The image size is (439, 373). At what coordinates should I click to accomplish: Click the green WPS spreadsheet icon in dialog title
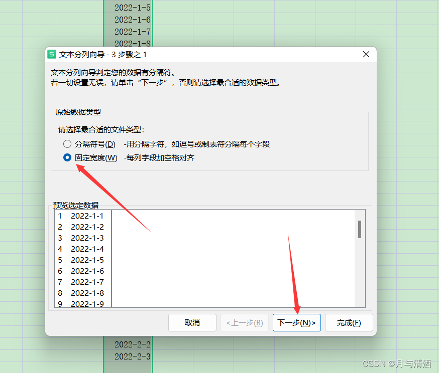point(52,54)
